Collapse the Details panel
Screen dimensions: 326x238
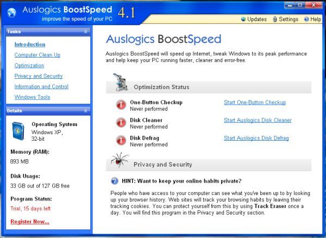85,111
